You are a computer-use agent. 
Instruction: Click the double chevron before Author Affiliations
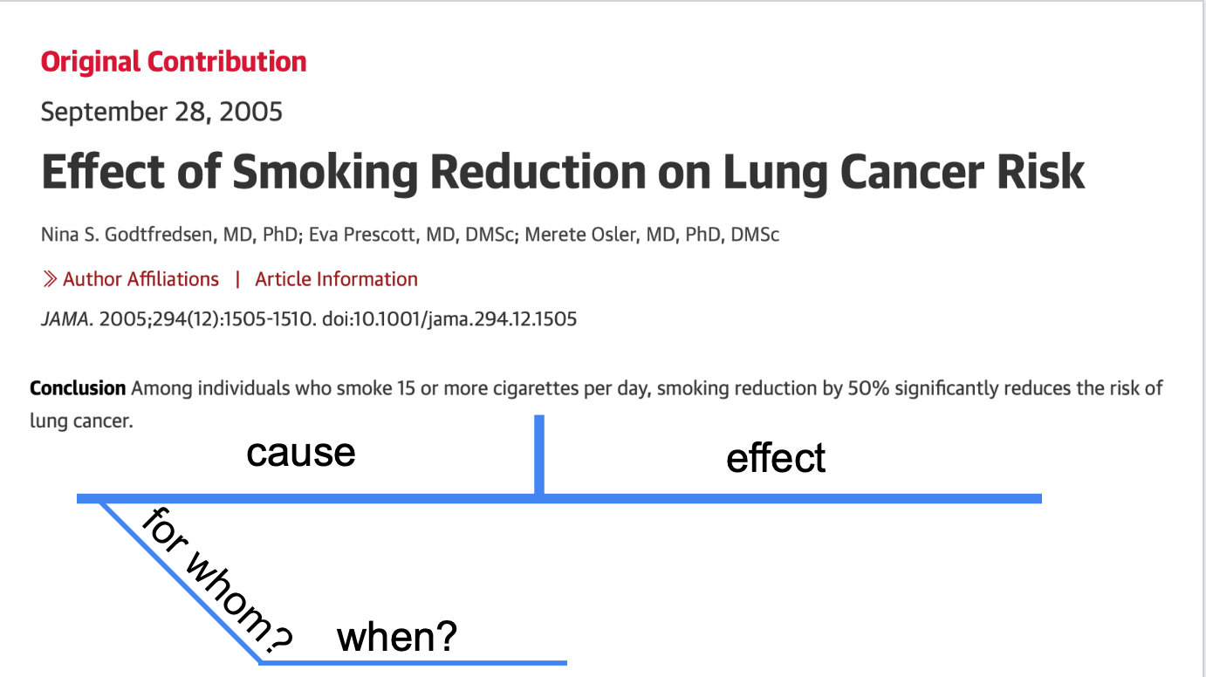coord(50,279)
